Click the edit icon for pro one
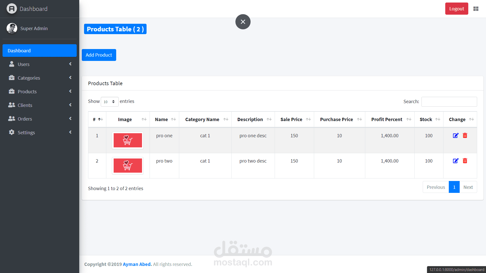 coord(455,136)
